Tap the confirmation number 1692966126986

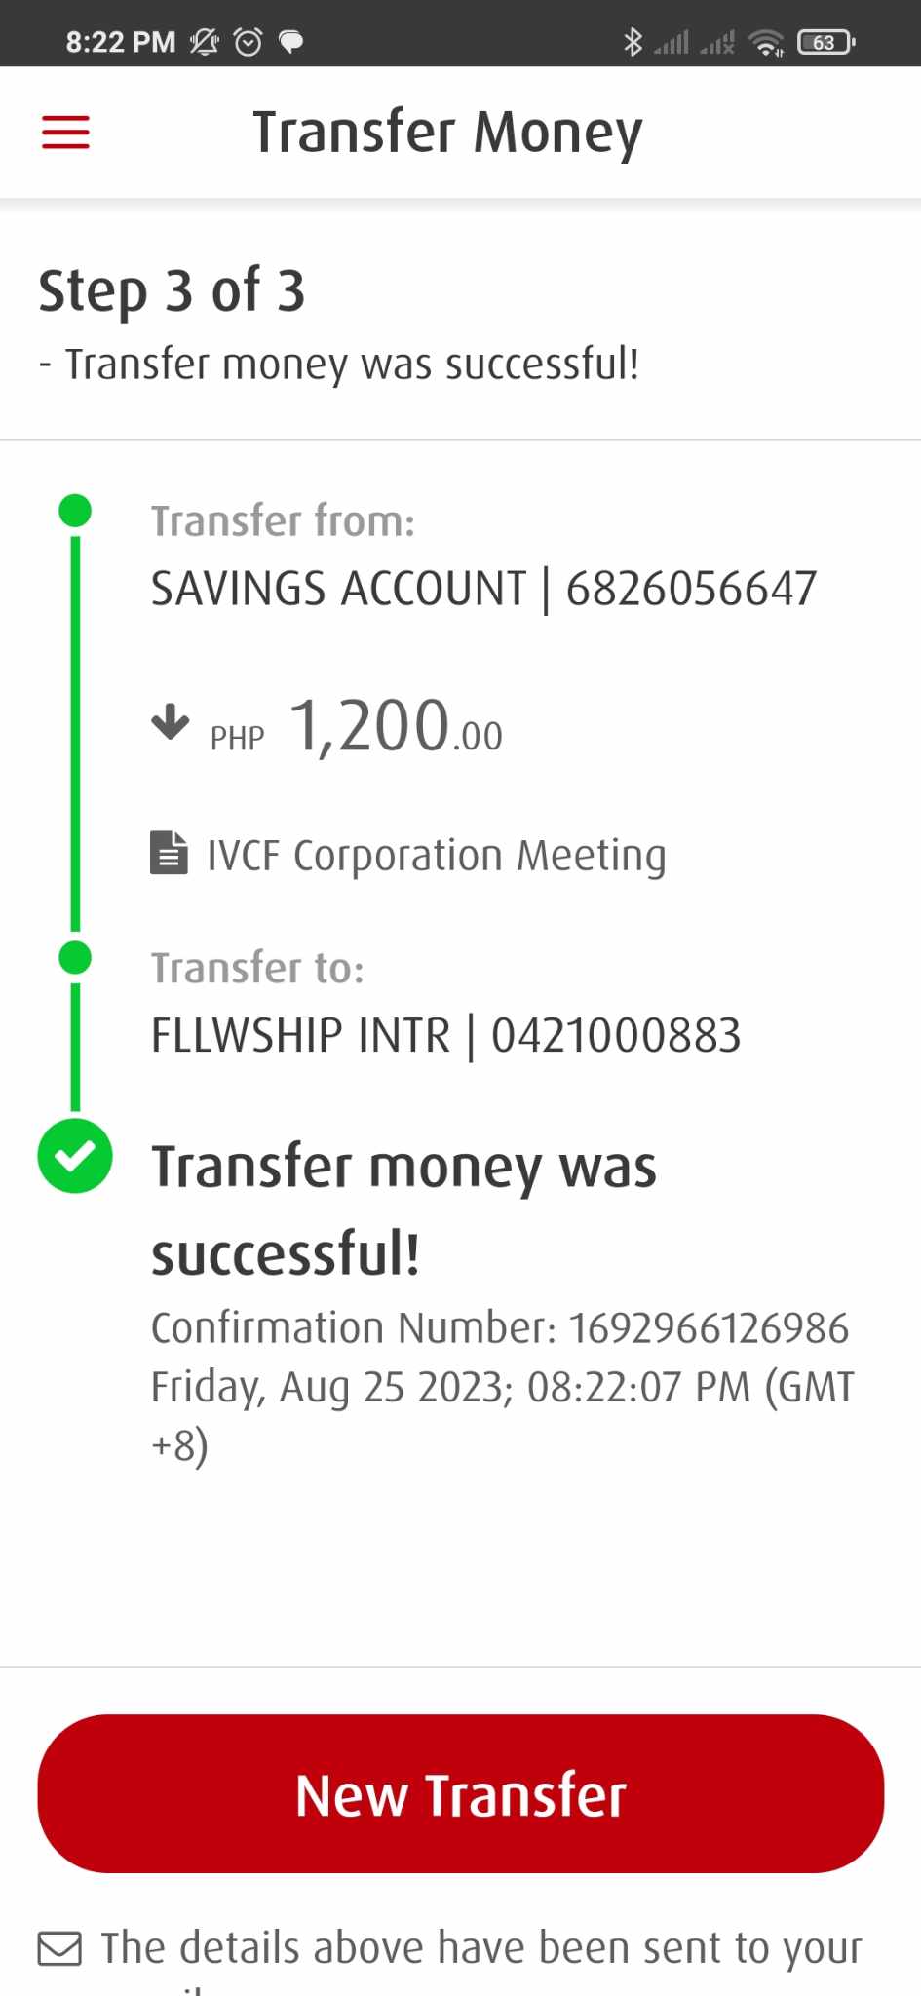(709, 1328)
